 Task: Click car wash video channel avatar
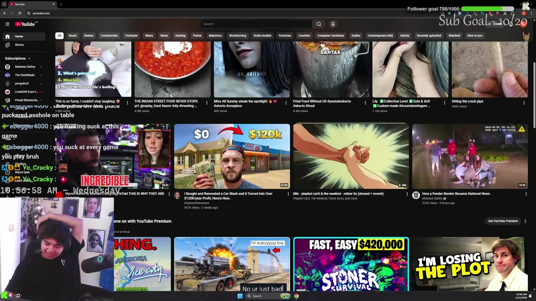click(178, 195)
